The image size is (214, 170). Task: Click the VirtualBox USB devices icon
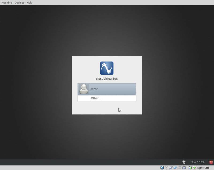(x=171, y=168)
